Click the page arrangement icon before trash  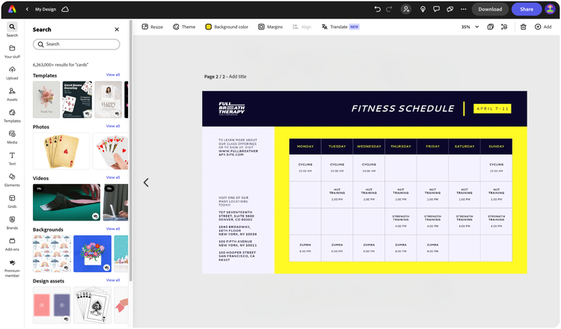click(504, 27)
